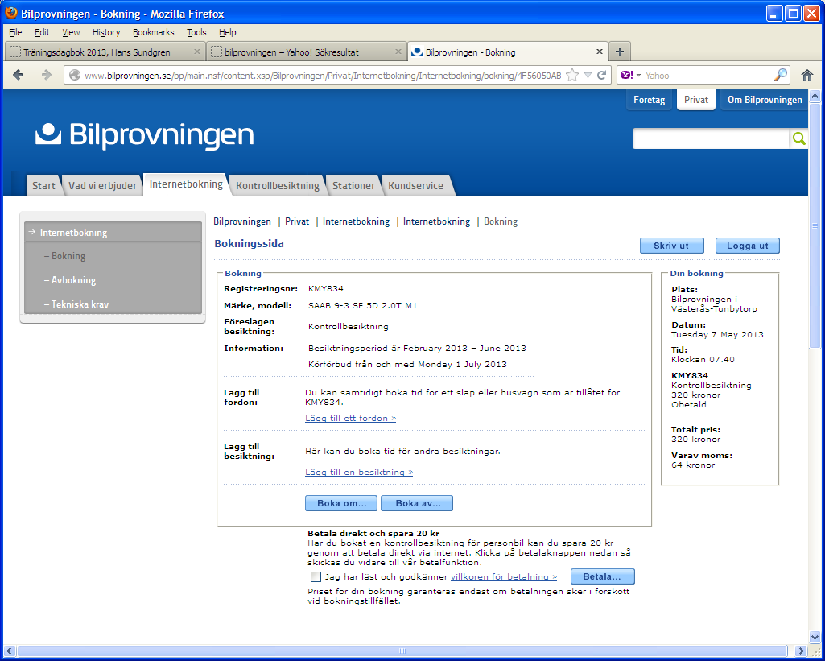The width and height of the screenshot is (825, 661).
Task: Click the Bilprovningen breadcrumb link
Action: point(242,221)
